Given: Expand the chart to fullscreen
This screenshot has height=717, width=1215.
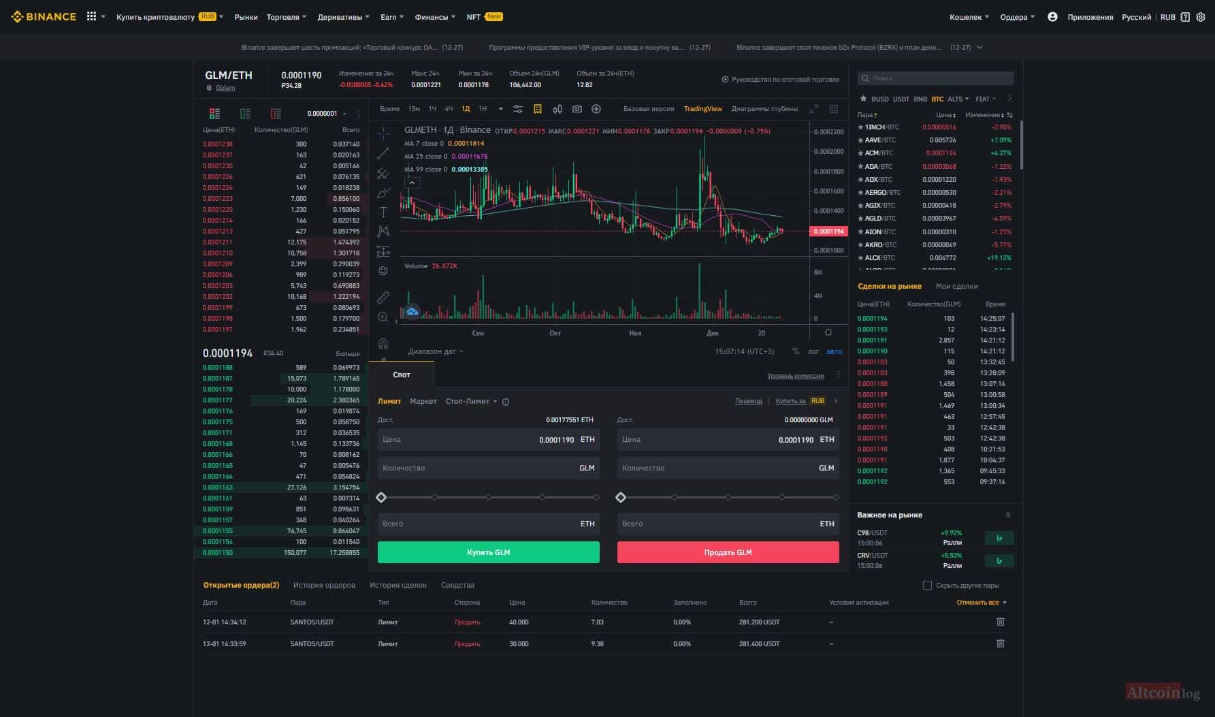Looking at the screenshot, I should [814, 109].
